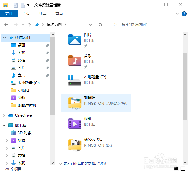The width and height of the screenshot is (188, 173).
Task: Expand 文档 under 此电脑
Action: click(7, 156)
